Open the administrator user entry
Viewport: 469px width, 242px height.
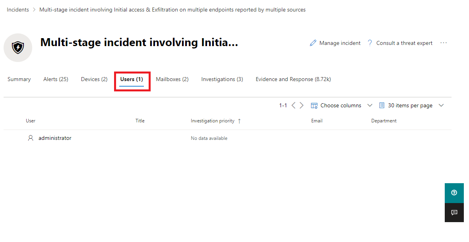click(55, 138)
